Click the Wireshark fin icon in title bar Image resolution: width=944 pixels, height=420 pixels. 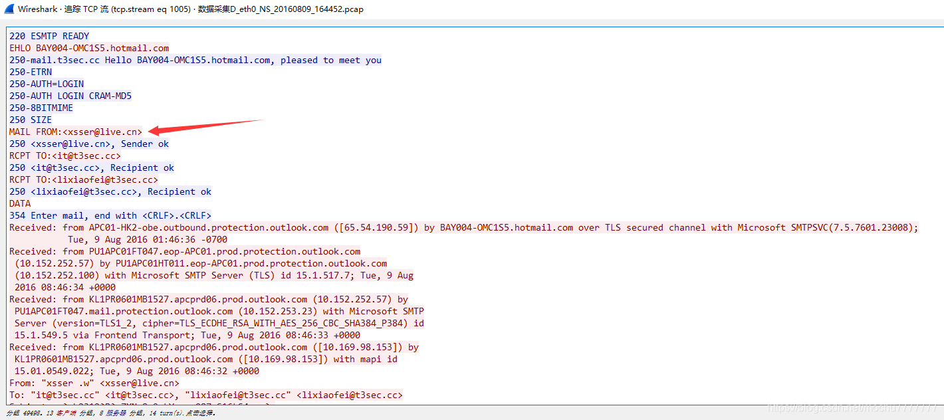pyautogui.click(x=8, y=9)
